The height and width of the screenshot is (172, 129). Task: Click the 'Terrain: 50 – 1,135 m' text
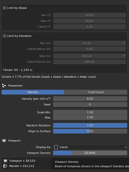pyautogui.click(x=18, y=70)
